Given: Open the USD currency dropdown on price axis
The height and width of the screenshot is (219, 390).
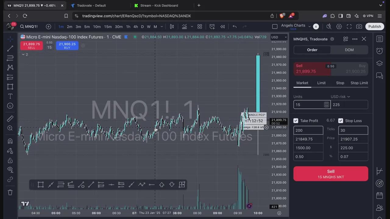Looking at the screenshot, I should coord(279,37).
